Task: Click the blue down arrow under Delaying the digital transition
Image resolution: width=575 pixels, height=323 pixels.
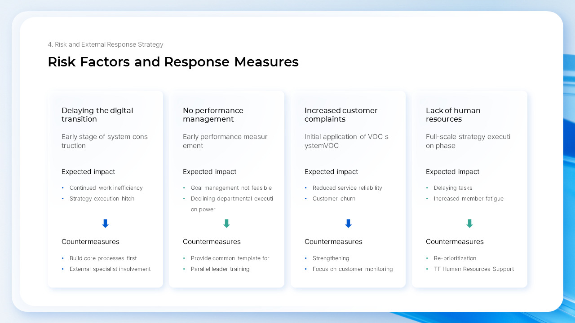Action: point(105,223)
